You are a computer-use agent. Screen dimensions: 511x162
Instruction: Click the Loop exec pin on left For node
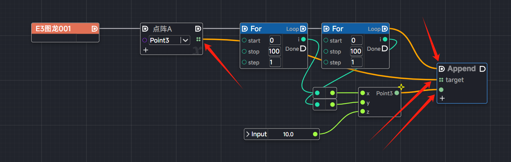coord(303,28)
